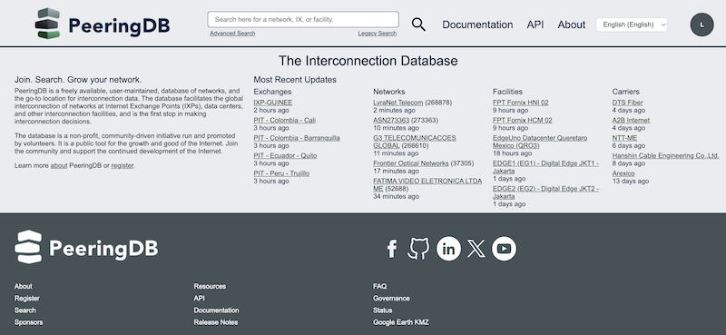Click footer Release Notes link
The width and height of the screenshot is (726, 335).
(216, 322)
